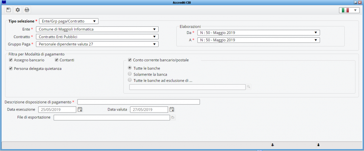Viewport: 364px width, 151px height.
Task: Focus the Descrizione disposizione di pagamento field
Action: point(138,102)
